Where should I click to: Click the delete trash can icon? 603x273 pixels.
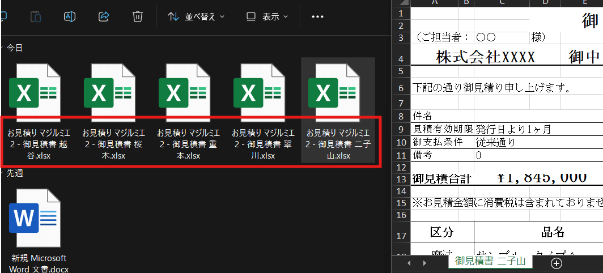tap(138, 16)
